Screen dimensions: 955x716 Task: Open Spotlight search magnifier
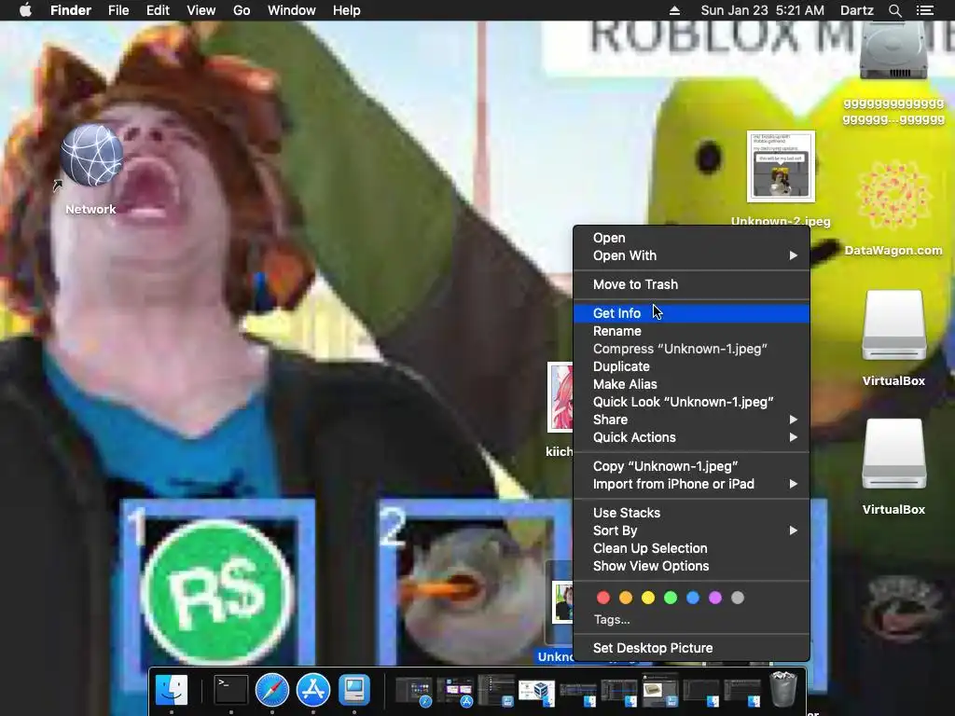pyautogui.click(x=894, y=10)
